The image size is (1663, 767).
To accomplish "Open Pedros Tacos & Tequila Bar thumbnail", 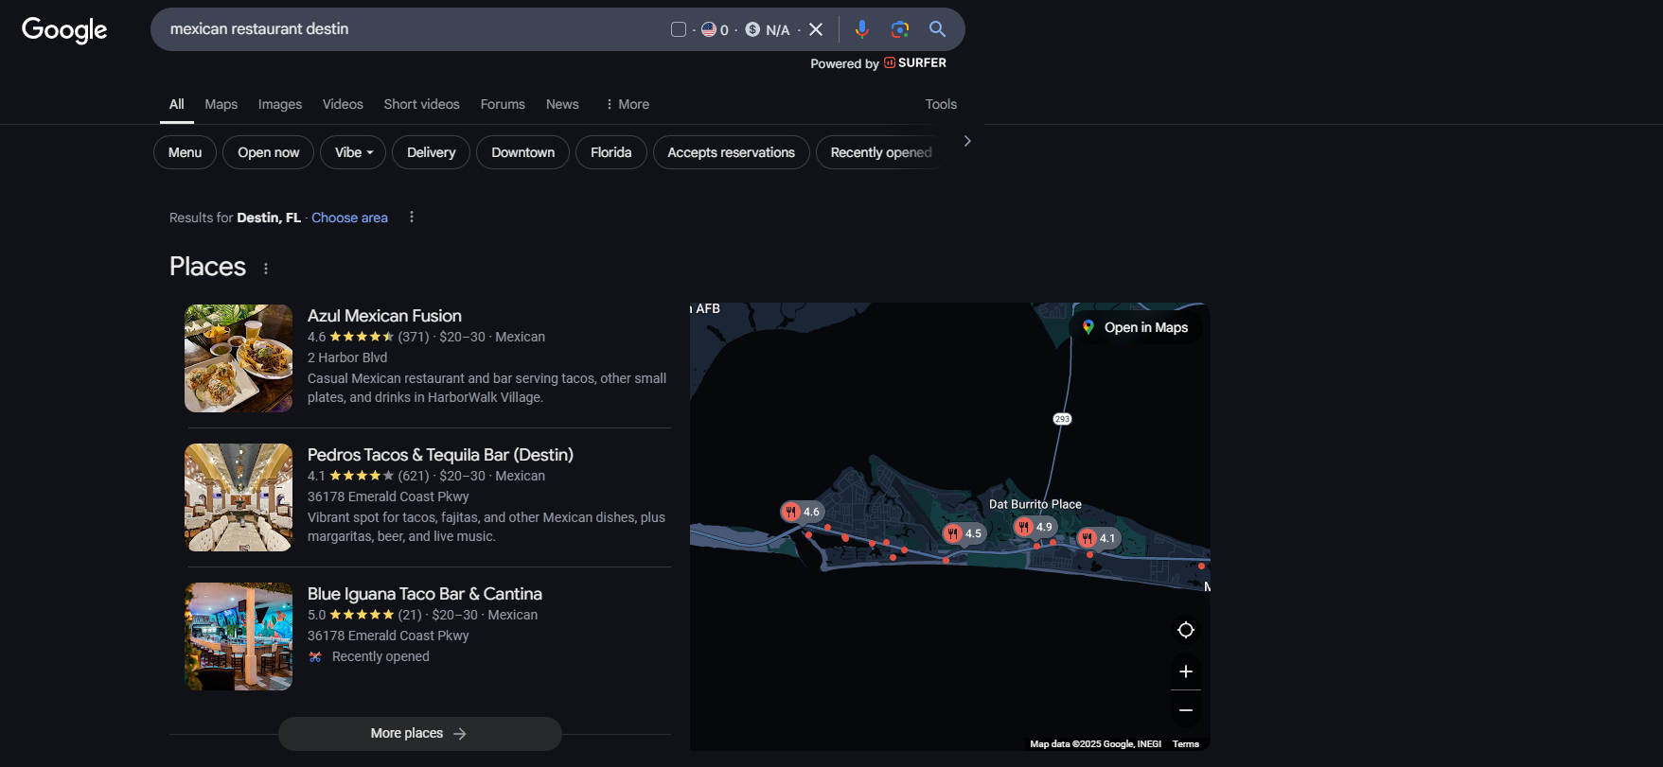I will coord(239,497).
